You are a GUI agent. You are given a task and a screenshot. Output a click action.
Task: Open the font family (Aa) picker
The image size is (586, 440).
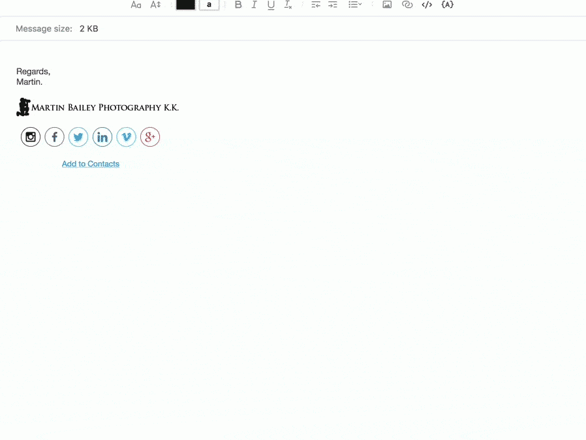(136, 5)
